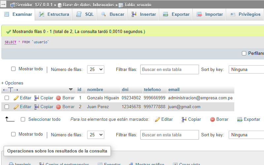This screenshot has height=165, width=264.
Task: Select the Juan Perez row checkbox
Action: tap(7, 107)
